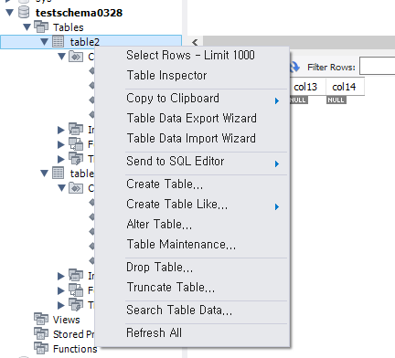Expand the Indexes node under table2
This screenshot has width=395, height=358.
(61, 130)
